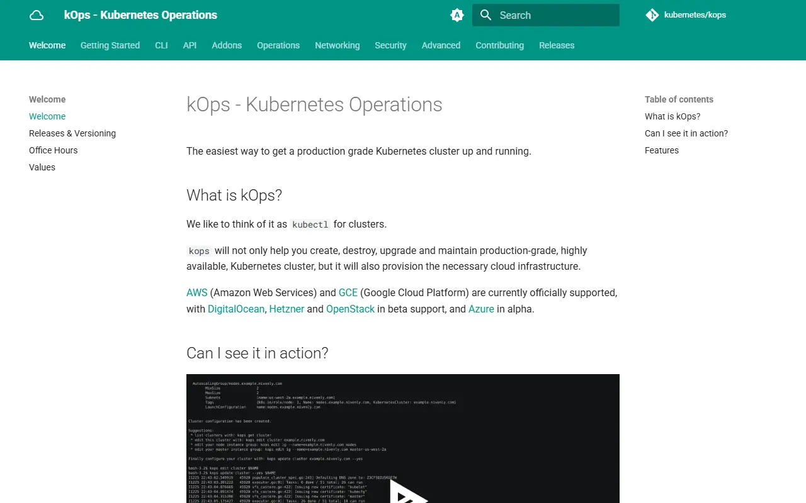The image size is (806, 503).
Task: Open the Security tab
Action: point(390,45)
